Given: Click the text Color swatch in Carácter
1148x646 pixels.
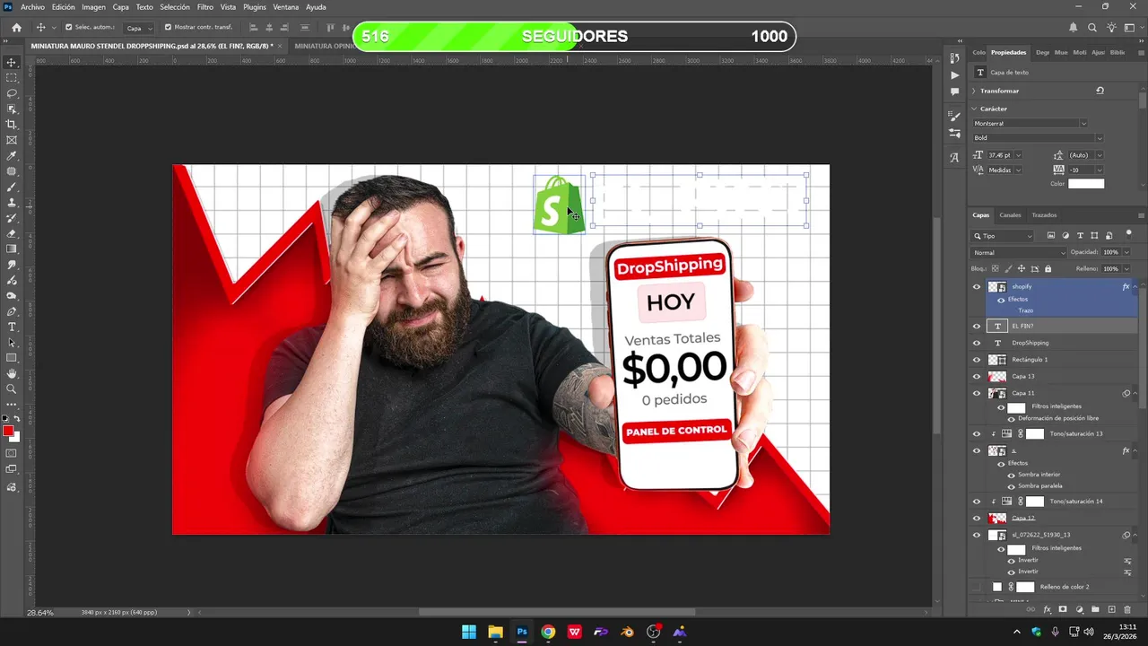Looking at the screenshot, I should pos(1086,184).
